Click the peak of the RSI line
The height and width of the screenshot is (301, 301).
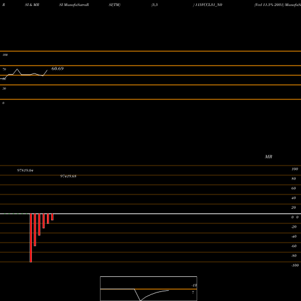click(17, 69)
